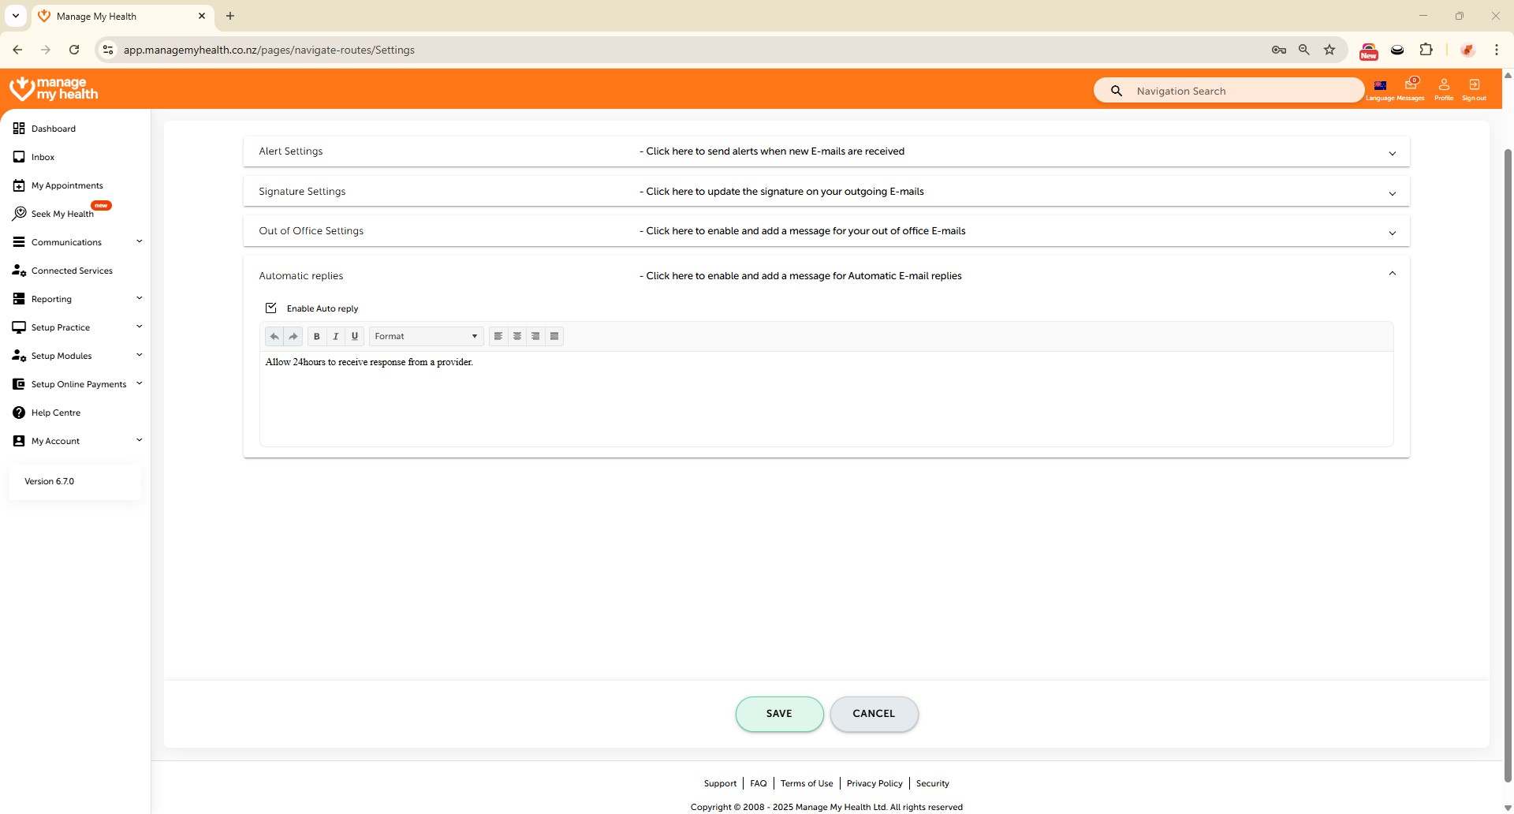Click the Italic formatting icon

336,336
